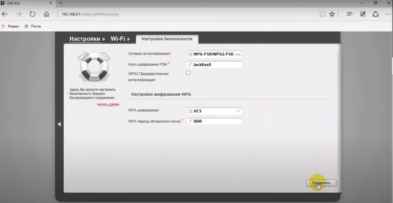
Task: Open the browser more options ellipsis
Action: pyautogui.click(x=388, y=14)
